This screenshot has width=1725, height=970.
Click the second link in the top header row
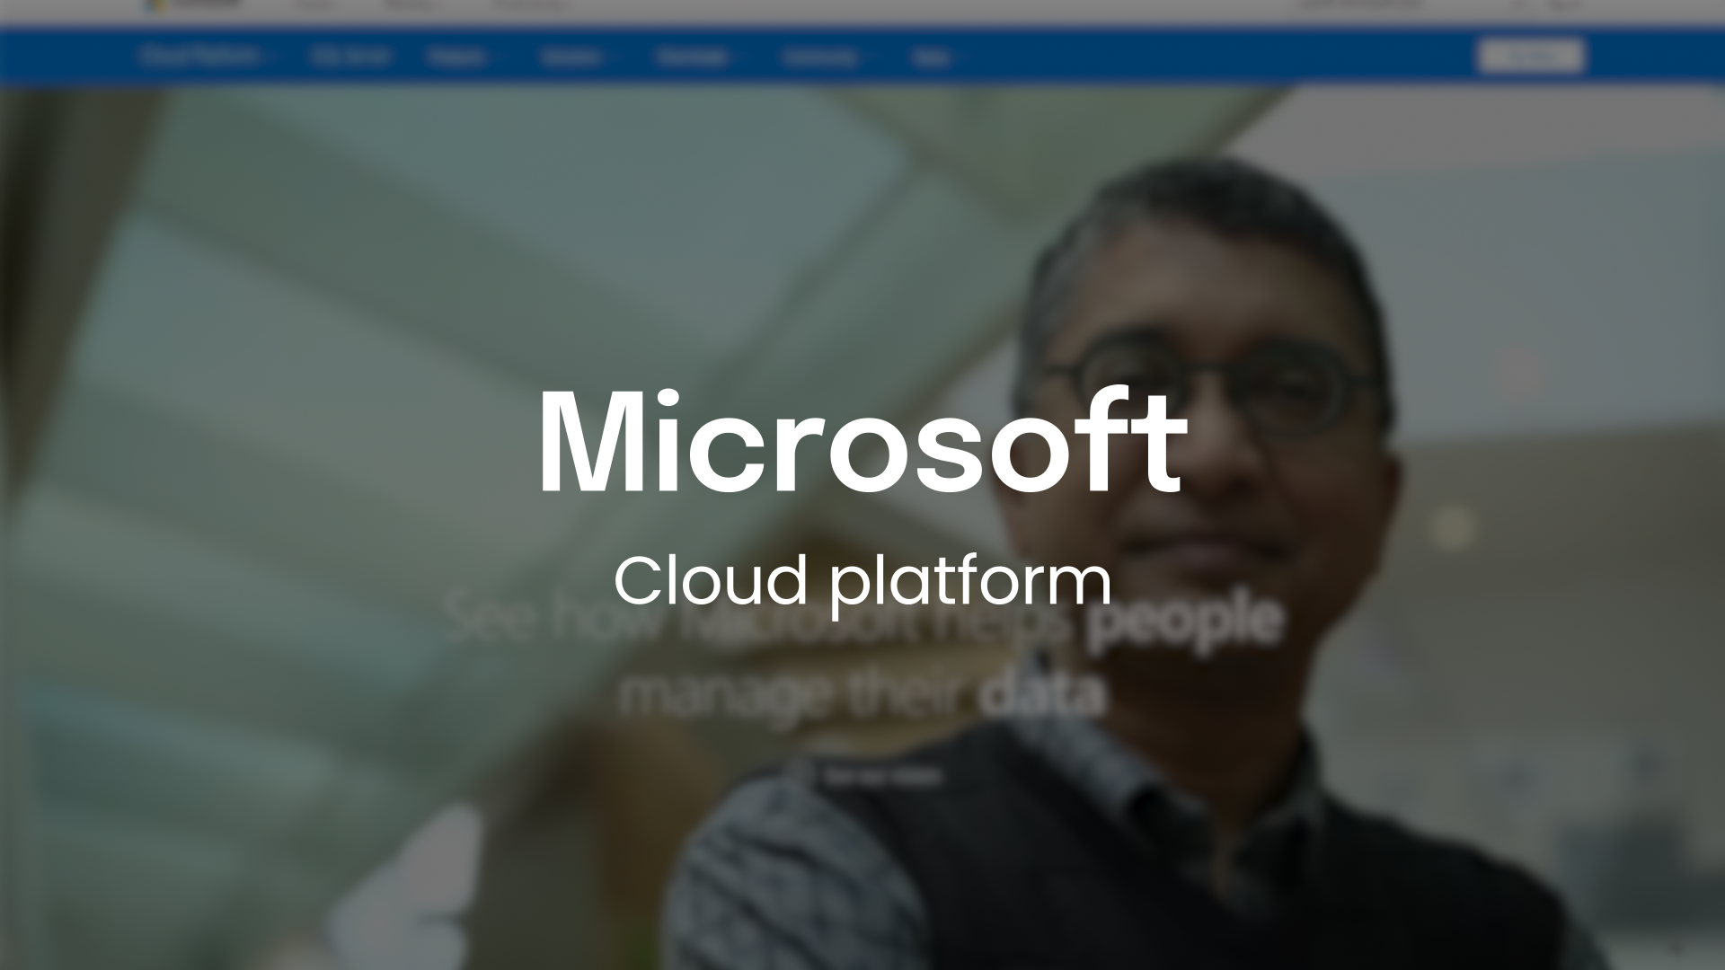pyautogui.click(x=409, y=4)
